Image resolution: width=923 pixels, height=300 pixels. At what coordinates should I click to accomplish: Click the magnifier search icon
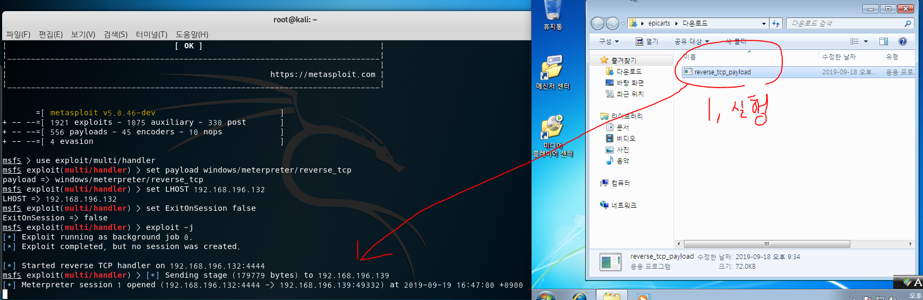pos(908,23)
